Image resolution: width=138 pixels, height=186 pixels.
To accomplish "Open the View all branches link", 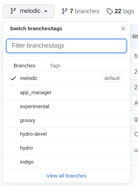I will (x=66, y=176).
